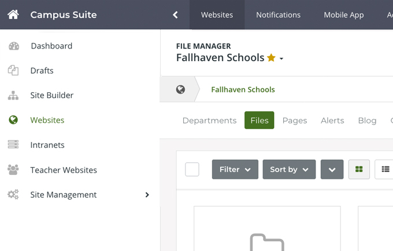
Task: Open Dashboard gauge icon
Action: 14,46
